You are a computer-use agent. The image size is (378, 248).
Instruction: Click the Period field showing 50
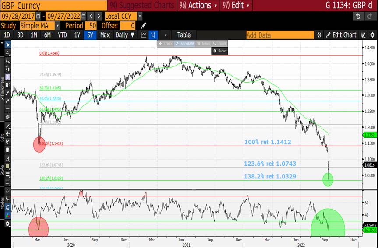coord(91,25)
